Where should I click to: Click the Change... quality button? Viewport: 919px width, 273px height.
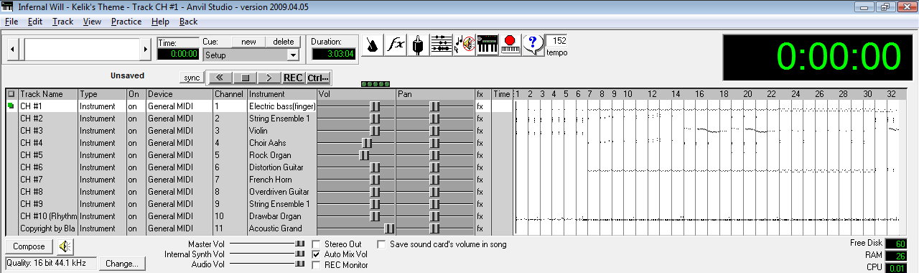point(123,264)
